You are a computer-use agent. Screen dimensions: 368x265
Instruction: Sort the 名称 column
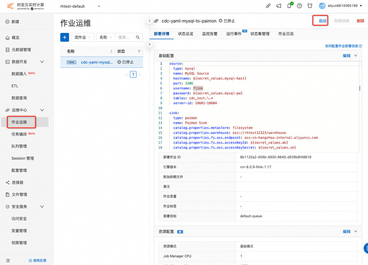(111, 51)
